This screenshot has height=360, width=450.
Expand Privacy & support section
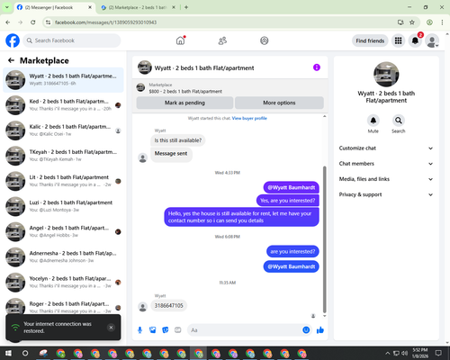click(386, 194)
